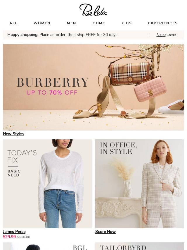This screenshot has width=187, height=250.
Task: Go to the MEN section
Action: [x=72, y=23]
